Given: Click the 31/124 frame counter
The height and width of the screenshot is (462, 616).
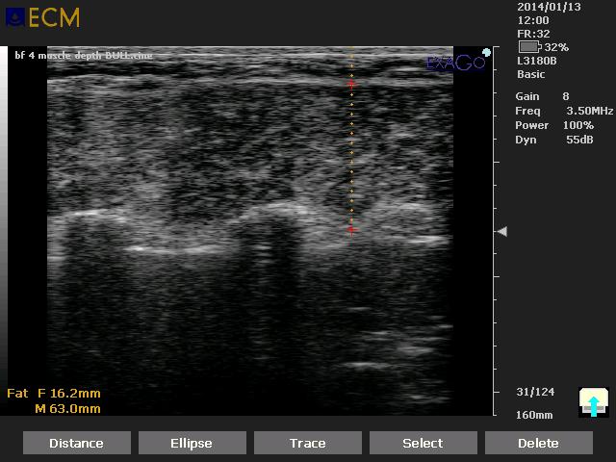Looking at the screenshot, I should pyautogui.click(x=534, y=392).
